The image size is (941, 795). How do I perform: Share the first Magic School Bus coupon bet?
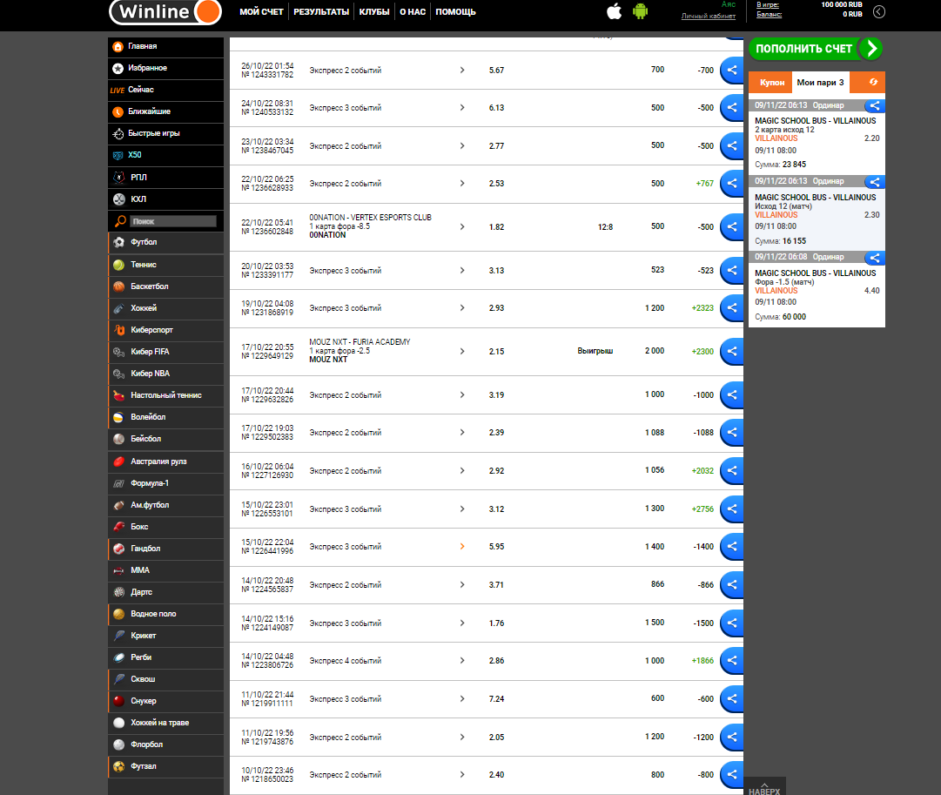[875, 106]
